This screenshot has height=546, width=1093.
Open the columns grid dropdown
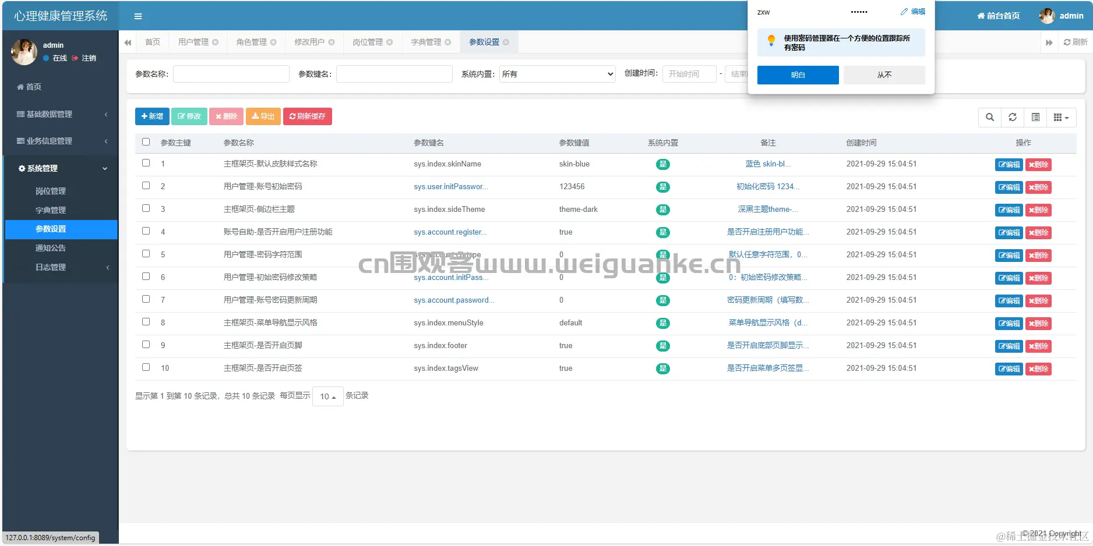pyautogui.click(x=1062, y=117)
